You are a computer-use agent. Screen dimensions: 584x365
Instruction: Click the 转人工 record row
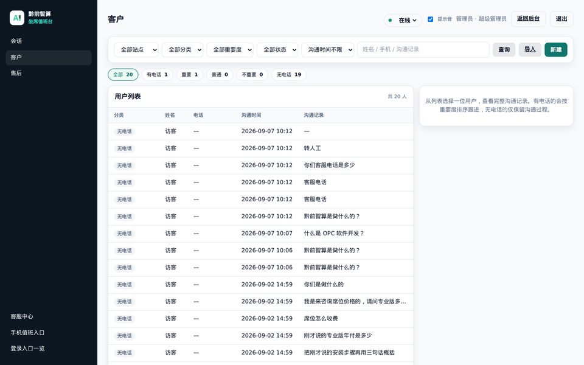[261, 148]
